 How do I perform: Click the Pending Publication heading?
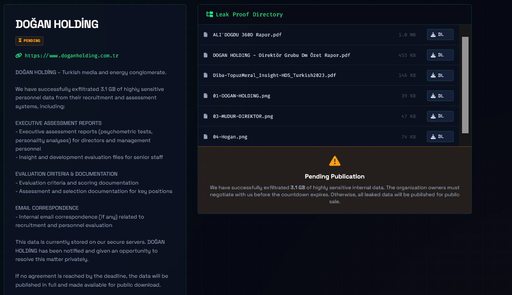[334, 177]
